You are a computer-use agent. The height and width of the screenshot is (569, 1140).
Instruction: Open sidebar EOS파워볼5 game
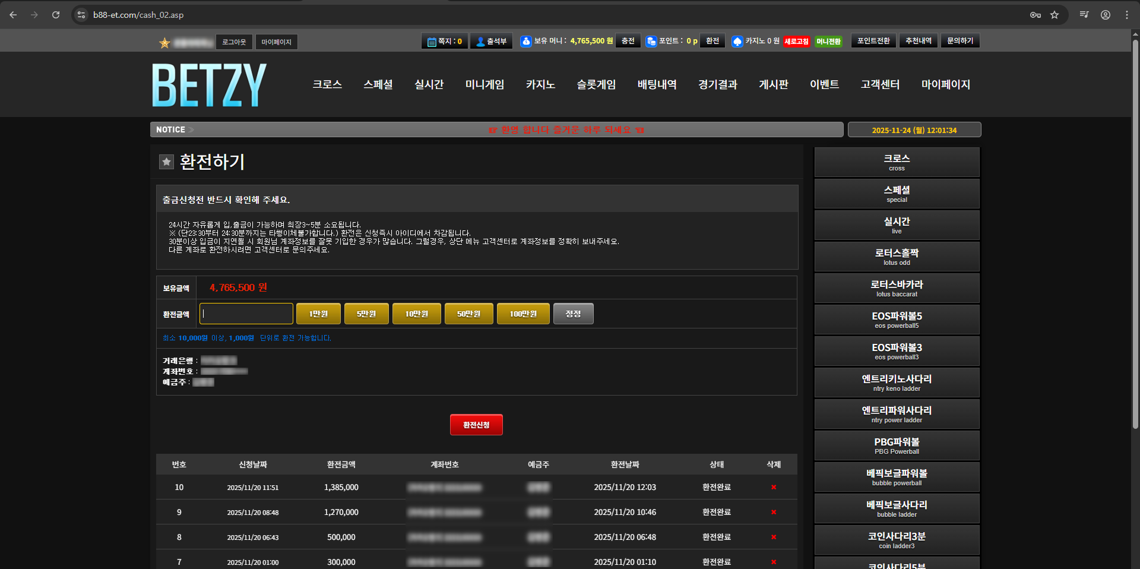point(897,320)
